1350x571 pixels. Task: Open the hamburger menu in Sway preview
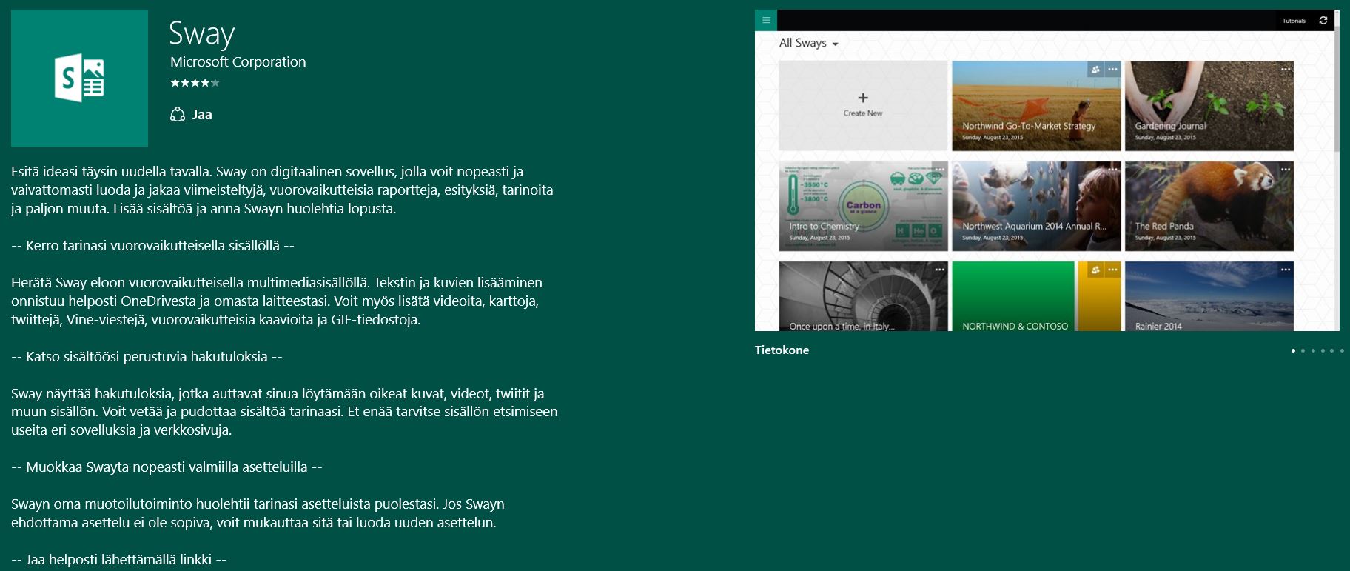click(x=766, y=21)
